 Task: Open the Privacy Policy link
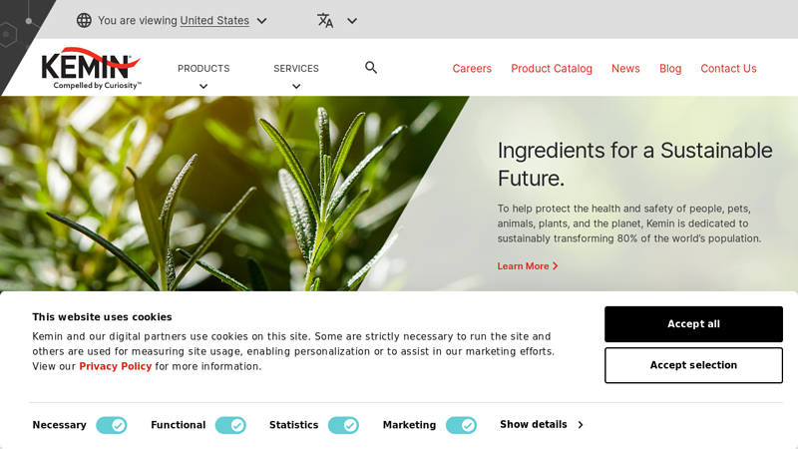pyautogui.click(x=116, y=366)
